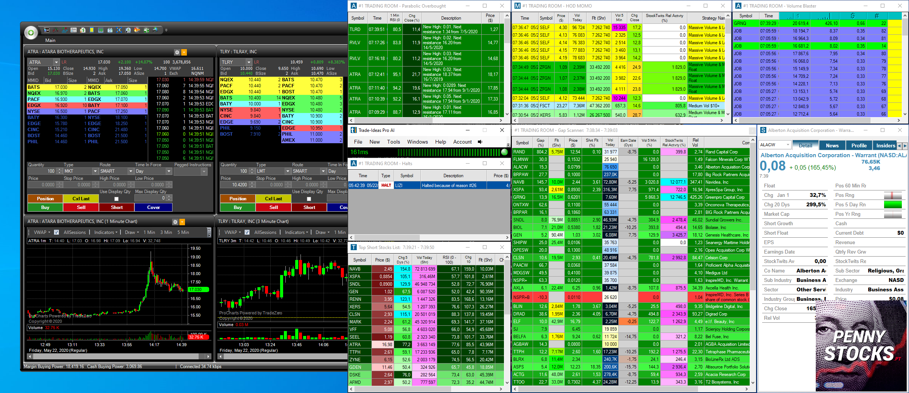Open the MKT order Type dropdown
Image resolution: width=909 pixels, height=393 pixels.
pyautogui.click(x=95, y=171)
